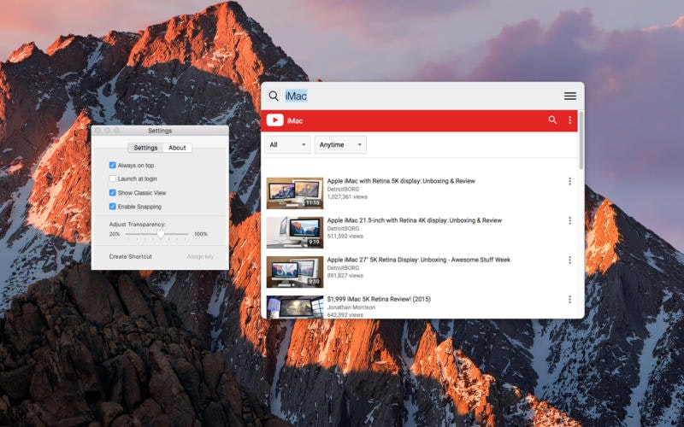684x427 pixels.
Task: Click the 100% transparency label
Action: 201,234
